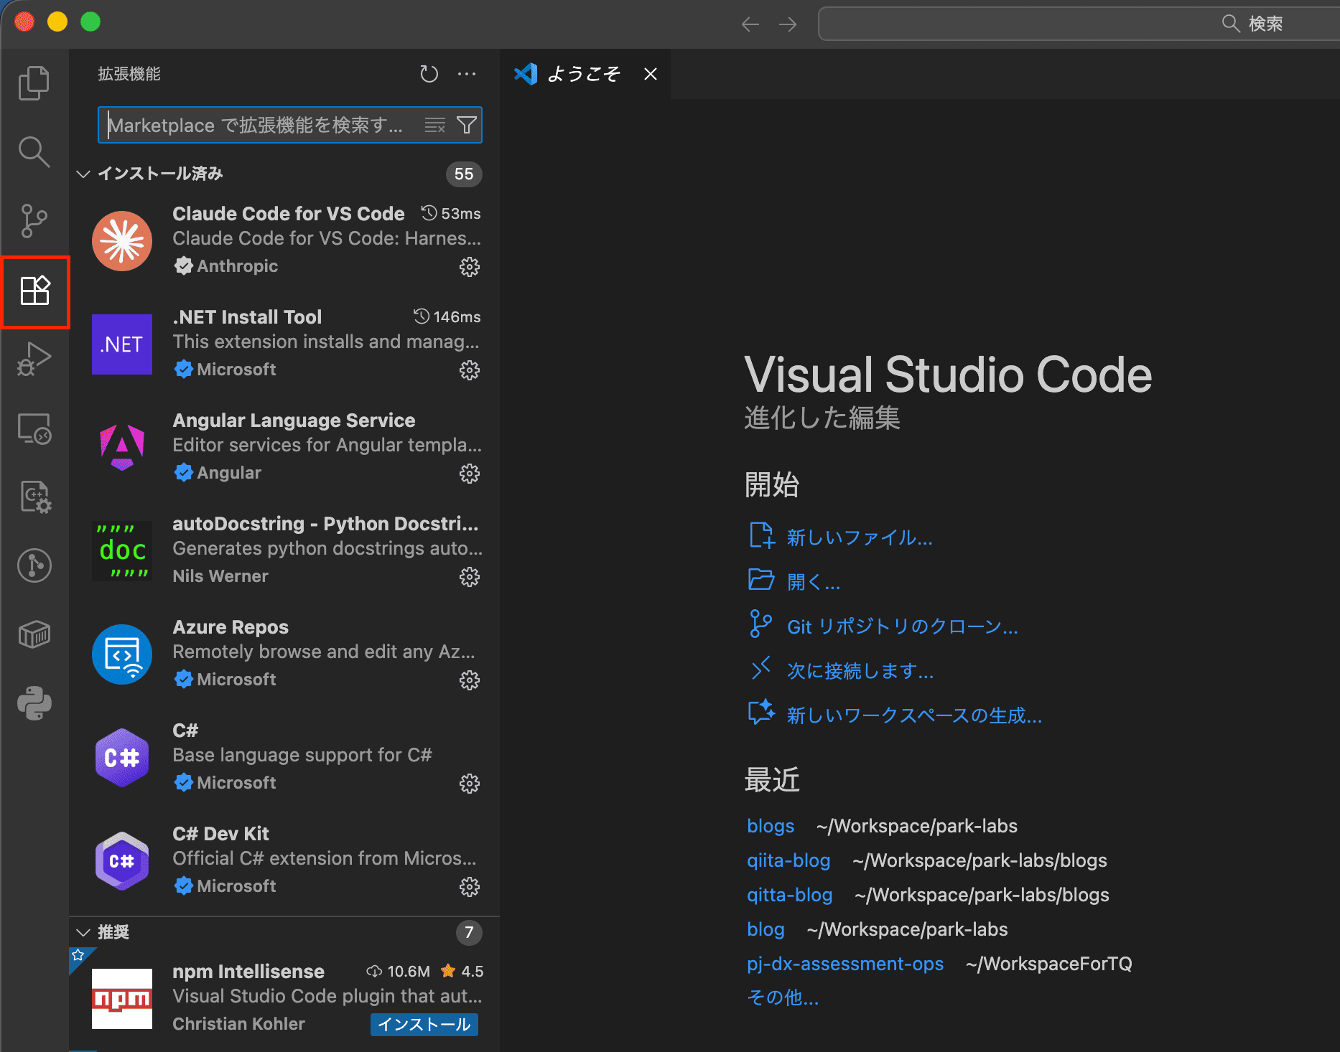Clear extension search results icon
Image resolution: width=1340 pixels, height=1052 pixels.
[434, 126]
